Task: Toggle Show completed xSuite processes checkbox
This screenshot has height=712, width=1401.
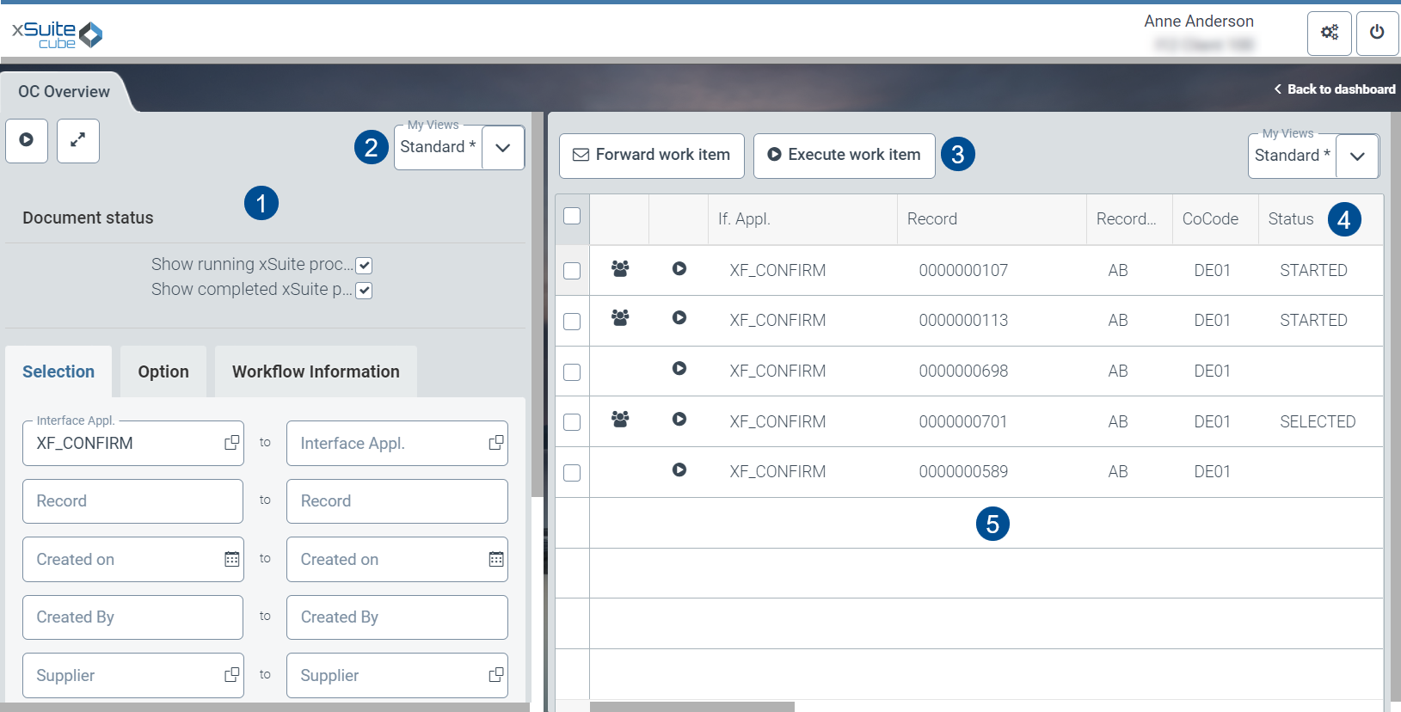Action: click(364, 290)
